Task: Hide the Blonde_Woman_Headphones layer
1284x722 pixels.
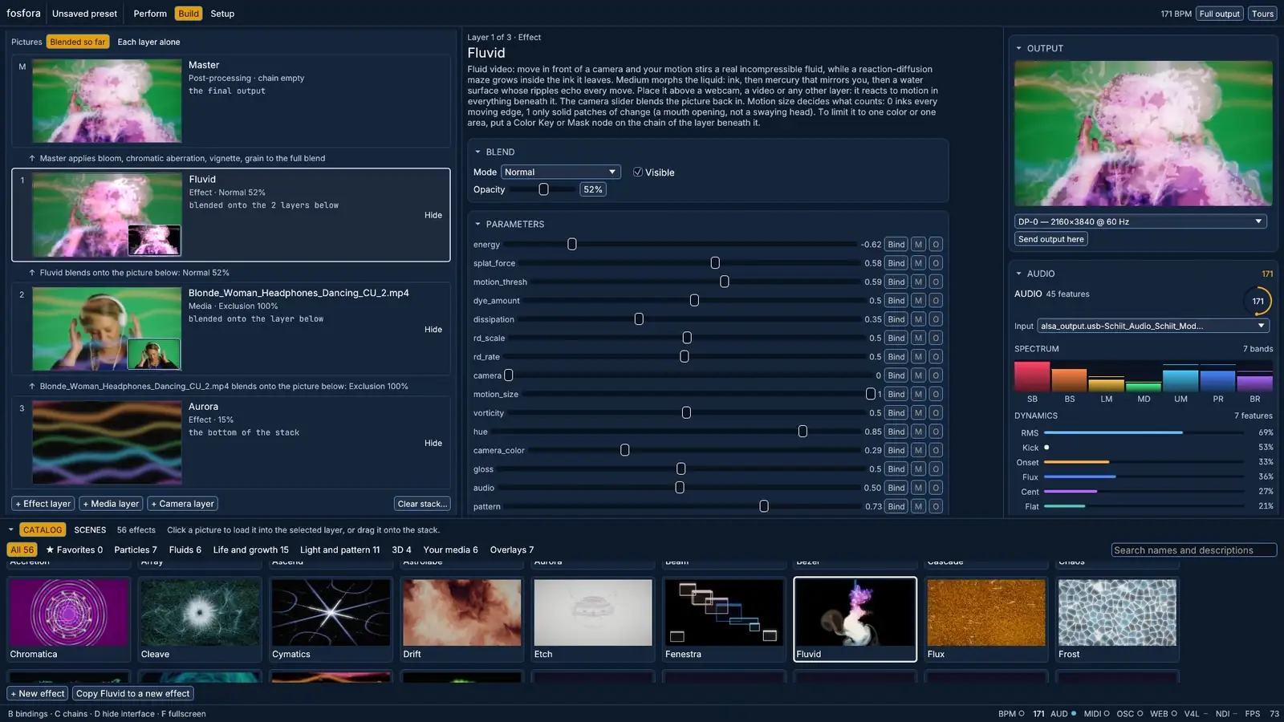Action: 433,330
